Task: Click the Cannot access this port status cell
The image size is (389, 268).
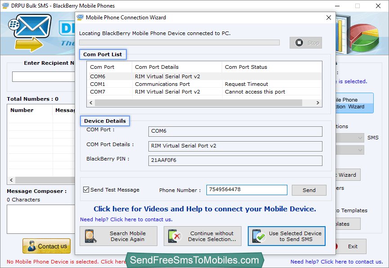Action: [x=255, y=92]
